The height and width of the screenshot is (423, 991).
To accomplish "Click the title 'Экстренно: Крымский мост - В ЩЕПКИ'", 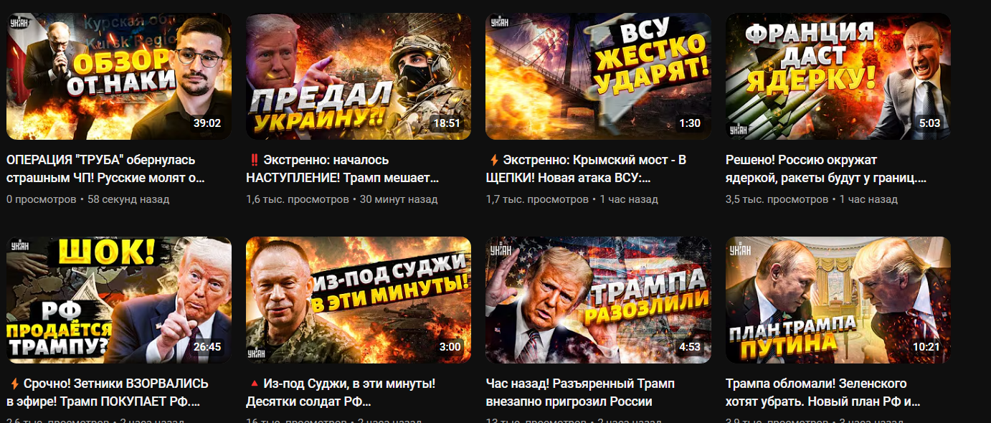I will tap(586, 168).
